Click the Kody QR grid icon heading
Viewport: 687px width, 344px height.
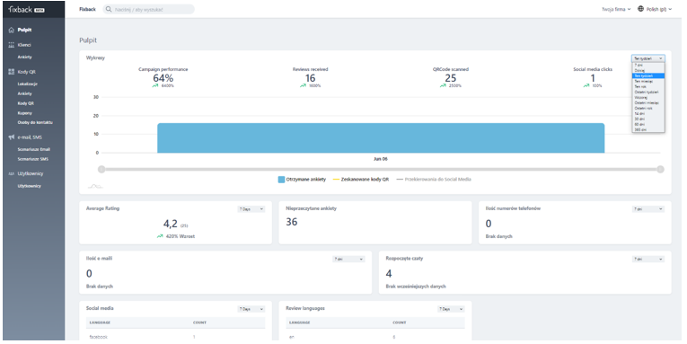coord(12,72)
